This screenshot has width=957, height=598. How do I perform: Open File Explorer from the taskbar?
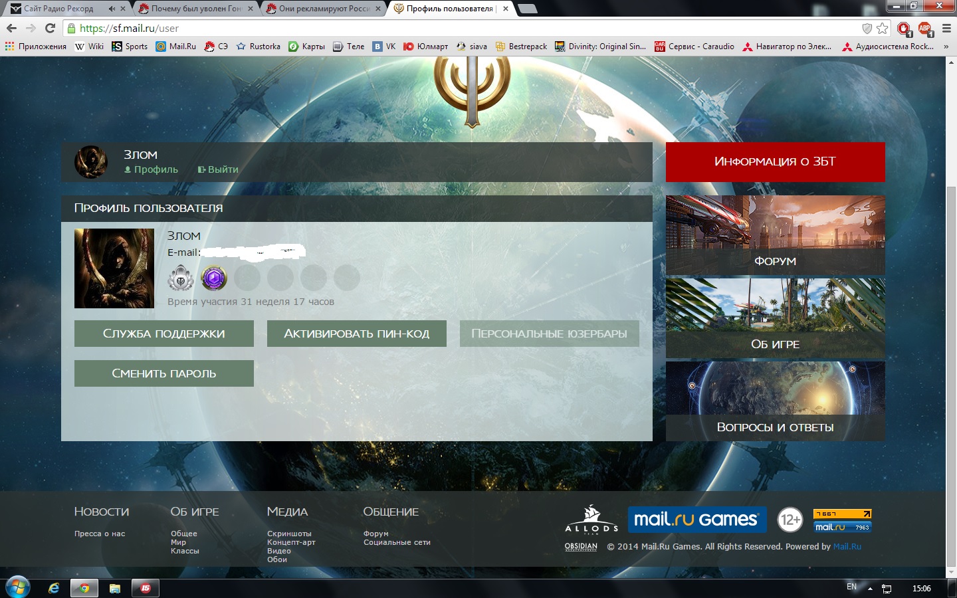(115, 588)
